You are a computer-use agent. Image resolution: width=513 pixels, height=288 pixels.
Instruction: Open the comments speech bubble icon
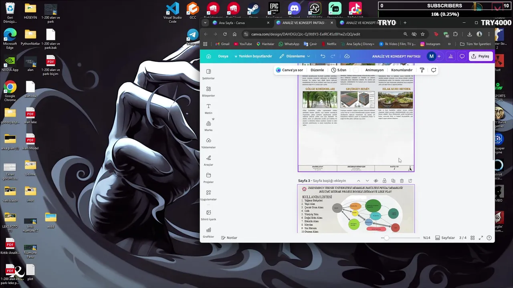click(x=462, y=56)
